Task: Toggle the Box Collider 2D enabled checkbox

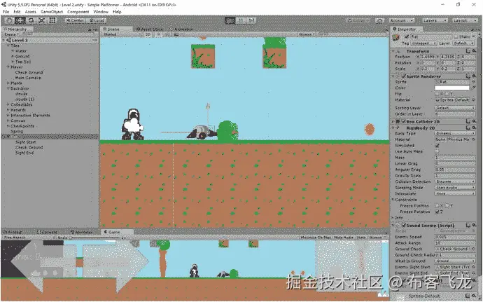Action: click(403, 121)
